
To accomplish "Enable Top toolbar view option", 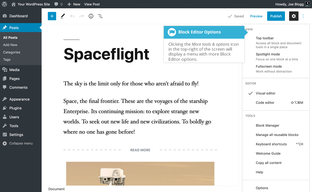I will pyautogui.click(x=265, y=38).
